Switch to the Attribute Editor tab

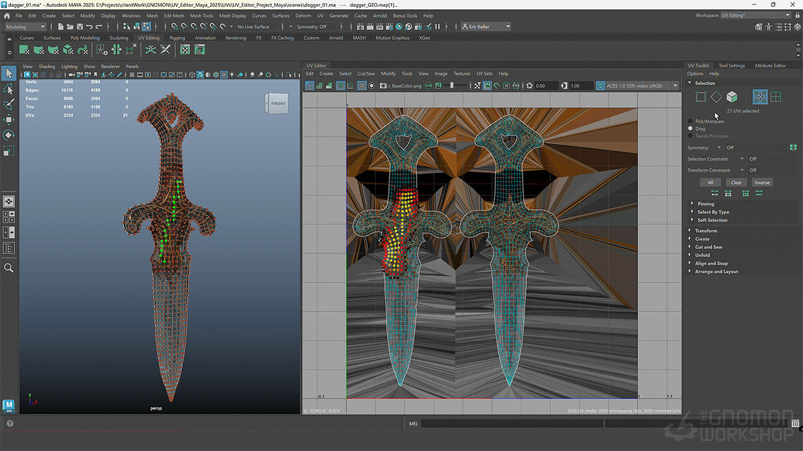(x=770, y=66)
